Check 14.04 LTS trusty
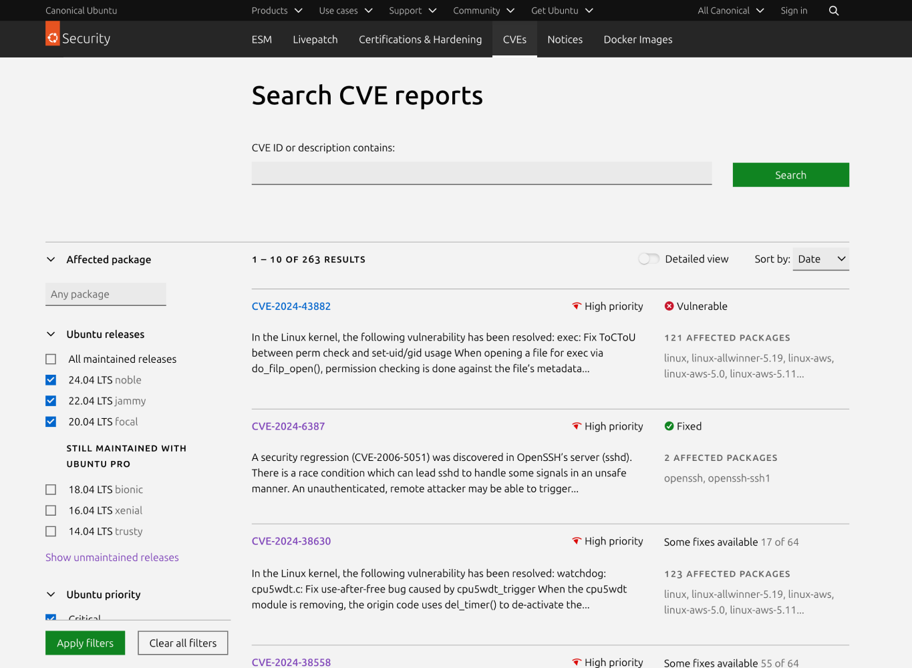 51,531
